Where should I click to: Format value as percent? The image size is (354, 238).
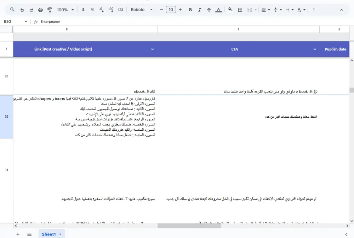(92, 10)
